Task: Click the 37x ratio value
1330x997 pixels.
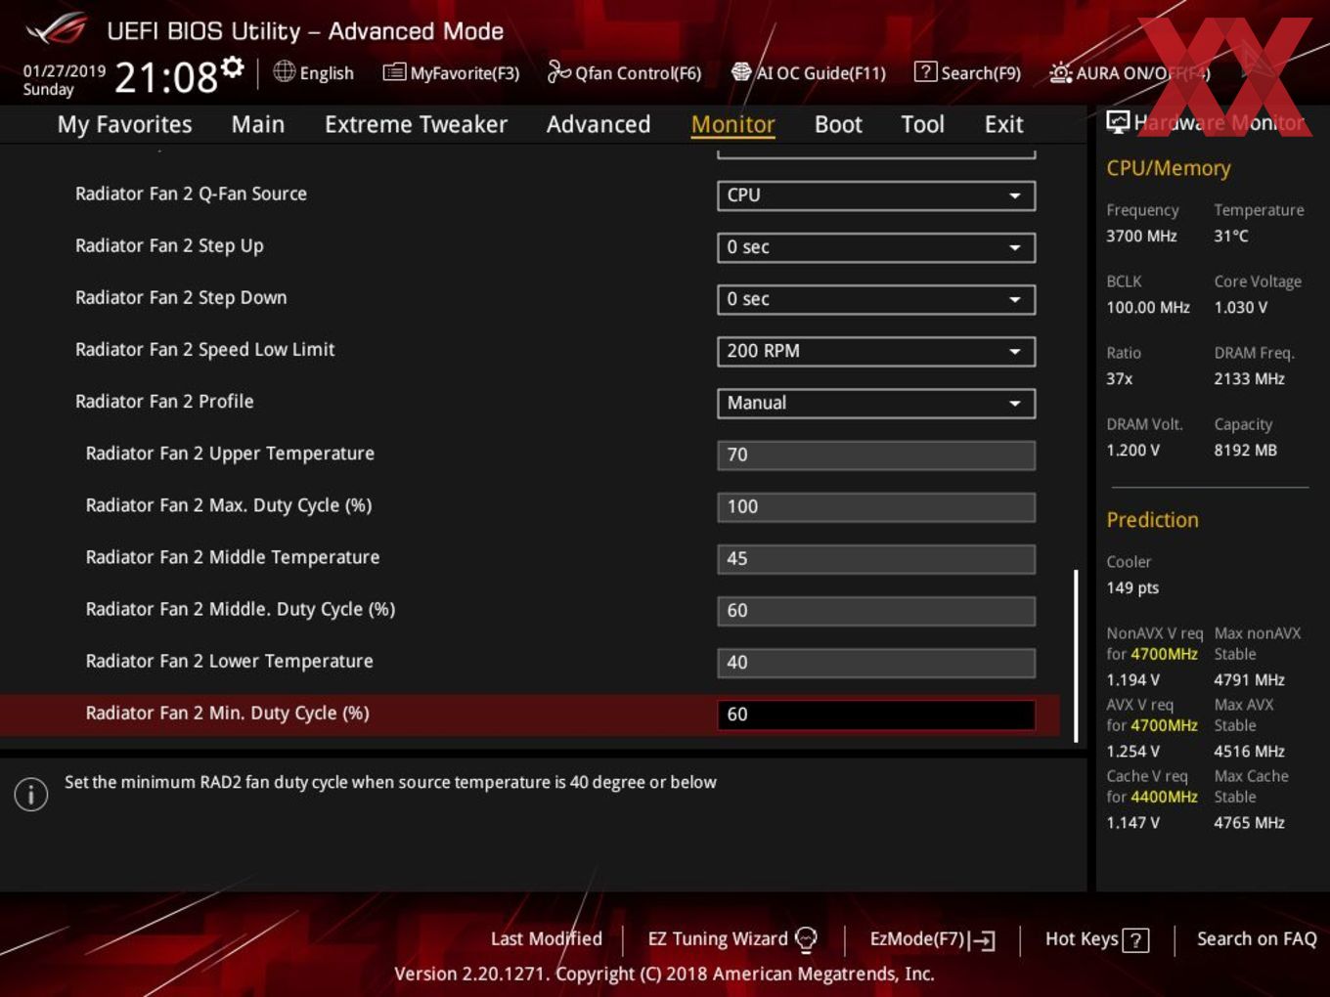Action: click(1120, 378)
